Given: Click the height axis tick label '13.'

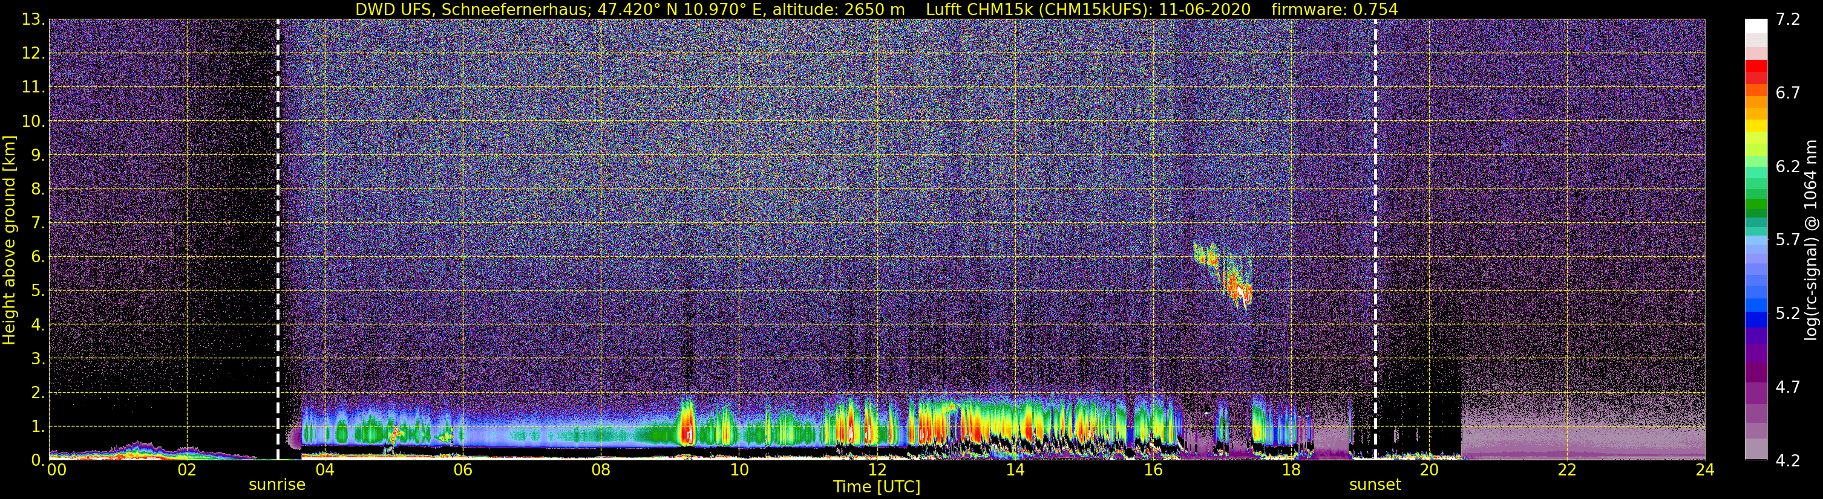Looking at the screenshot, I should point(32,20).
